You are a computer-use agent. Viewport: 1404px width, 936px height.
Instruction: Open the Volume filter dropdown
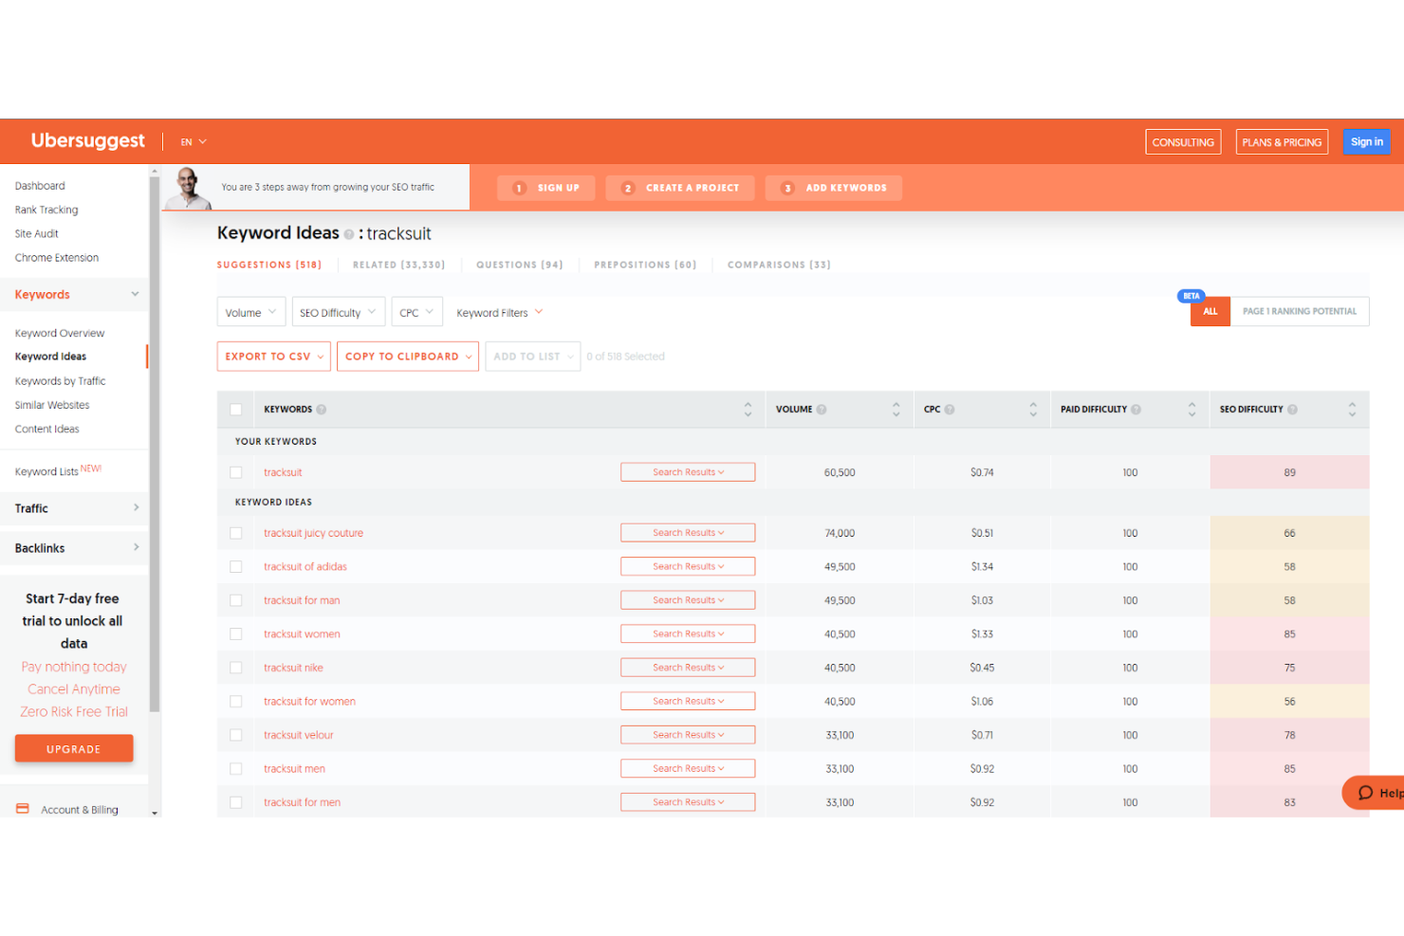click(x=250, y=311)
